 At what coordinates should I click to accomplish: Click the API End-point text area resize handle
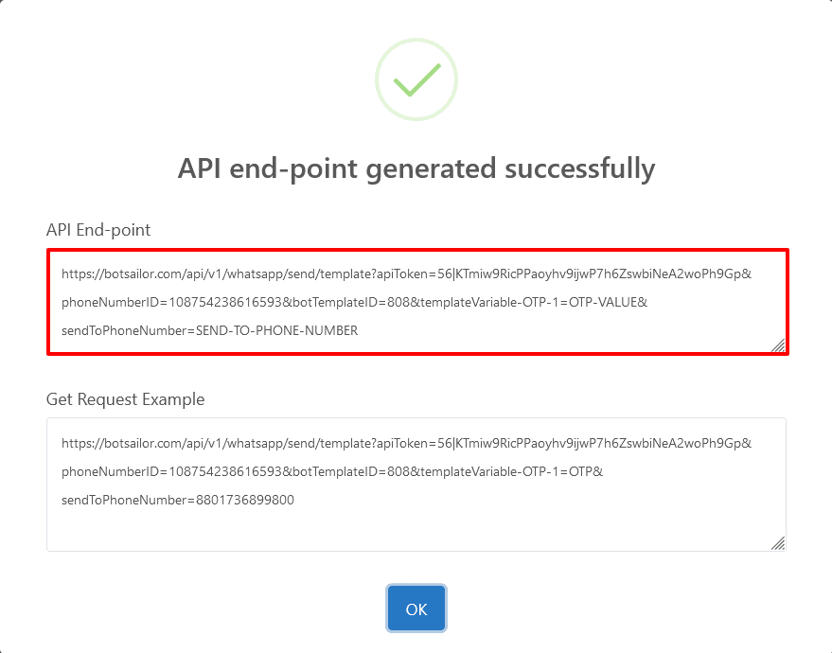(x=777, y=346)
